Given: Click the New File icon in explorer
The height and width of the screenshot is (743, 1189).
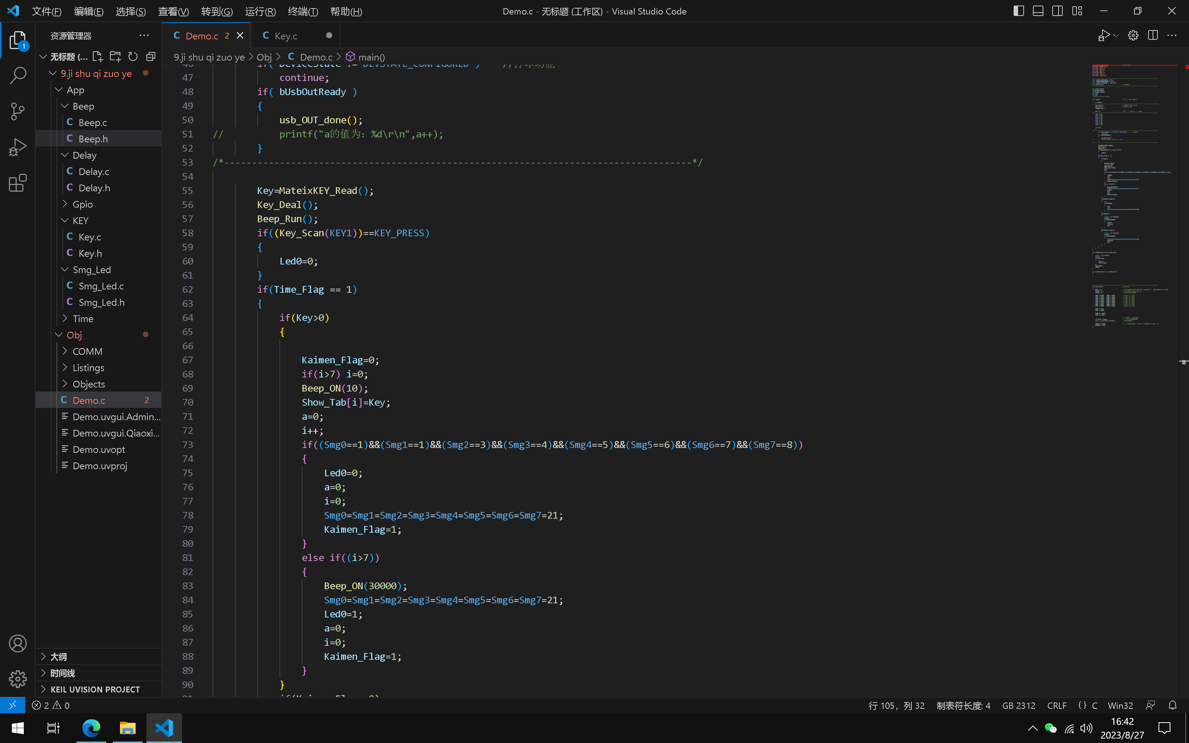Looking at the screenshot, I should pyautogui.click(x=98, y=56).
